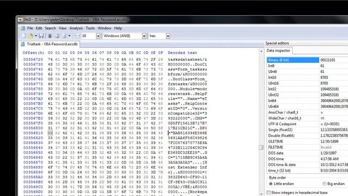348x196 pixels.
Task: Open the Help menu
Action: [118, 28]
